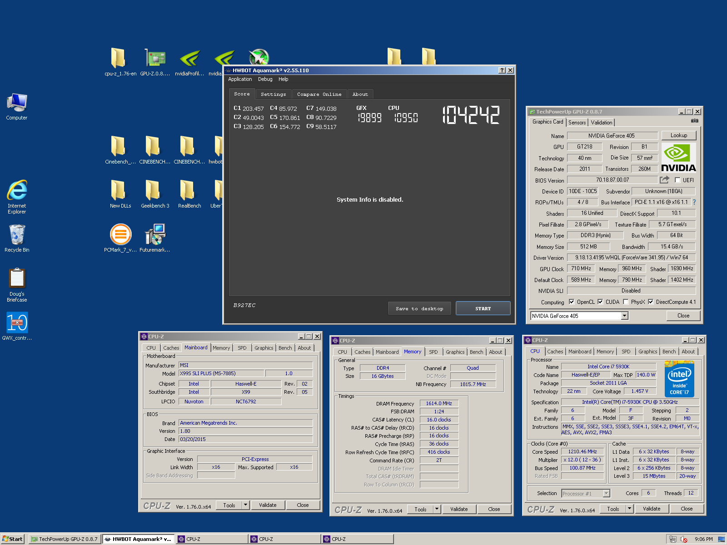This screenshot has height=545, width=727.
Task: Open the GWX_contr... desktop icon
Action: (17, 326)
